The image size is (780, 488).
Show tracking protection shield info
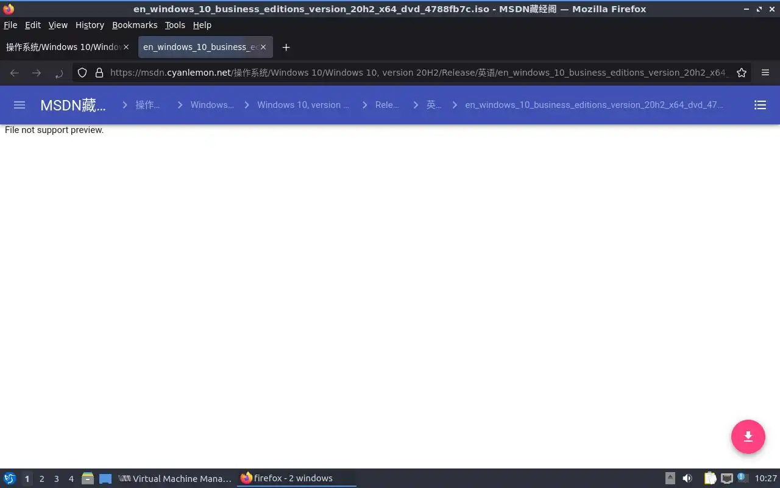[82, 73]
